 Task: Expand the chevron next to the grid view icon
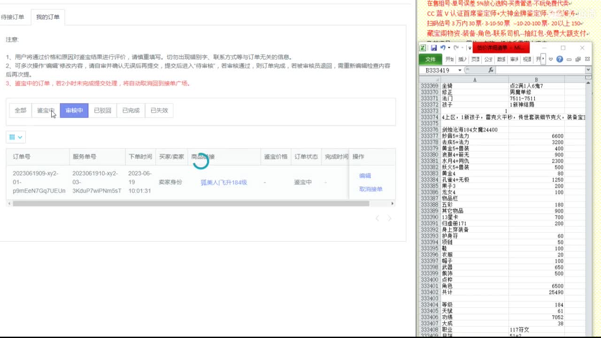pos(21,137)
